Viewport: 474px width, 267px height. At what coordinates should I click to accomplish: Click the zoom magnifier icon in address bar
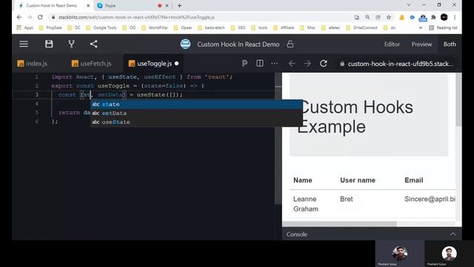point(367,17)
